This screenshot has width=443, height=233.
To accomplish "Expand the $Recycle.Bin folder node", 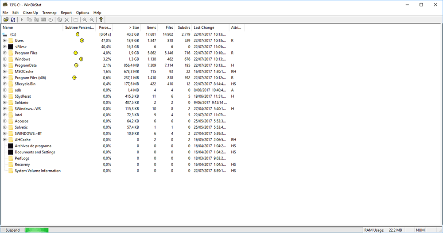I will 5,84.
